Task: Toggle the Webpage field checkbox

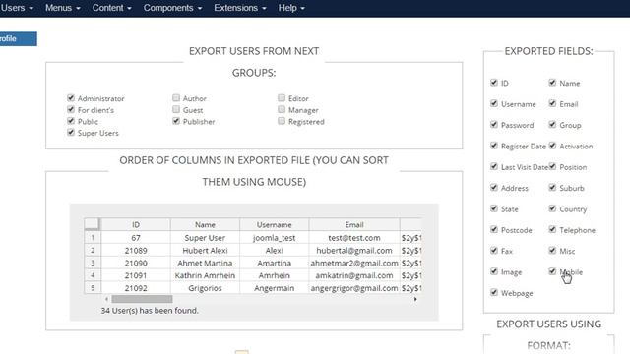Action: point(494,292)
